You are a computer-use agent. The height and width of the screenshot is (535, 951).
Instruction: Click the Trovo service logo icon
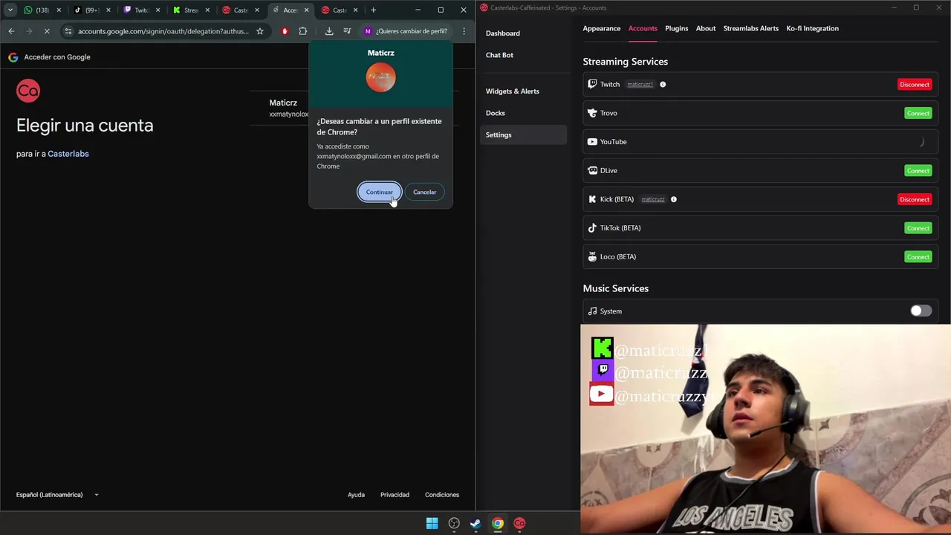tap(592, 113)
